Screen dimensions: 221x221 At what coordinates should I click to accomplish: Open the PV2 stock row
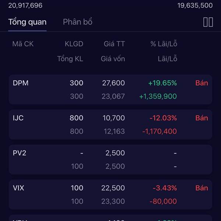coord(20,153)
